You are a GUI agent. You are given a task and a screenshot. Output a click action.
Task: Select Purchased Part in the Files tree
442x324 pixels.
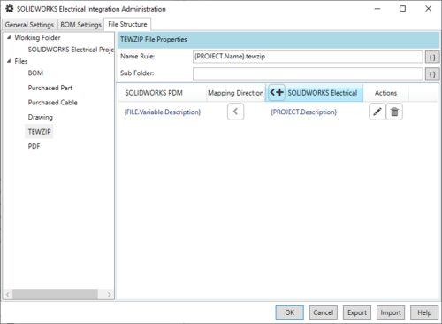click(50, 88)
